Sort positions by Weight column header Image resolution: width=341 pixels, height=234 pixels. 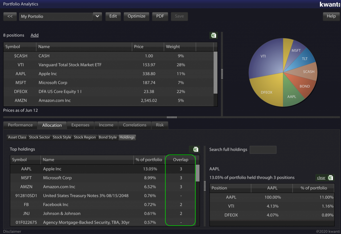pyautogui.click(x=180, y=47)
